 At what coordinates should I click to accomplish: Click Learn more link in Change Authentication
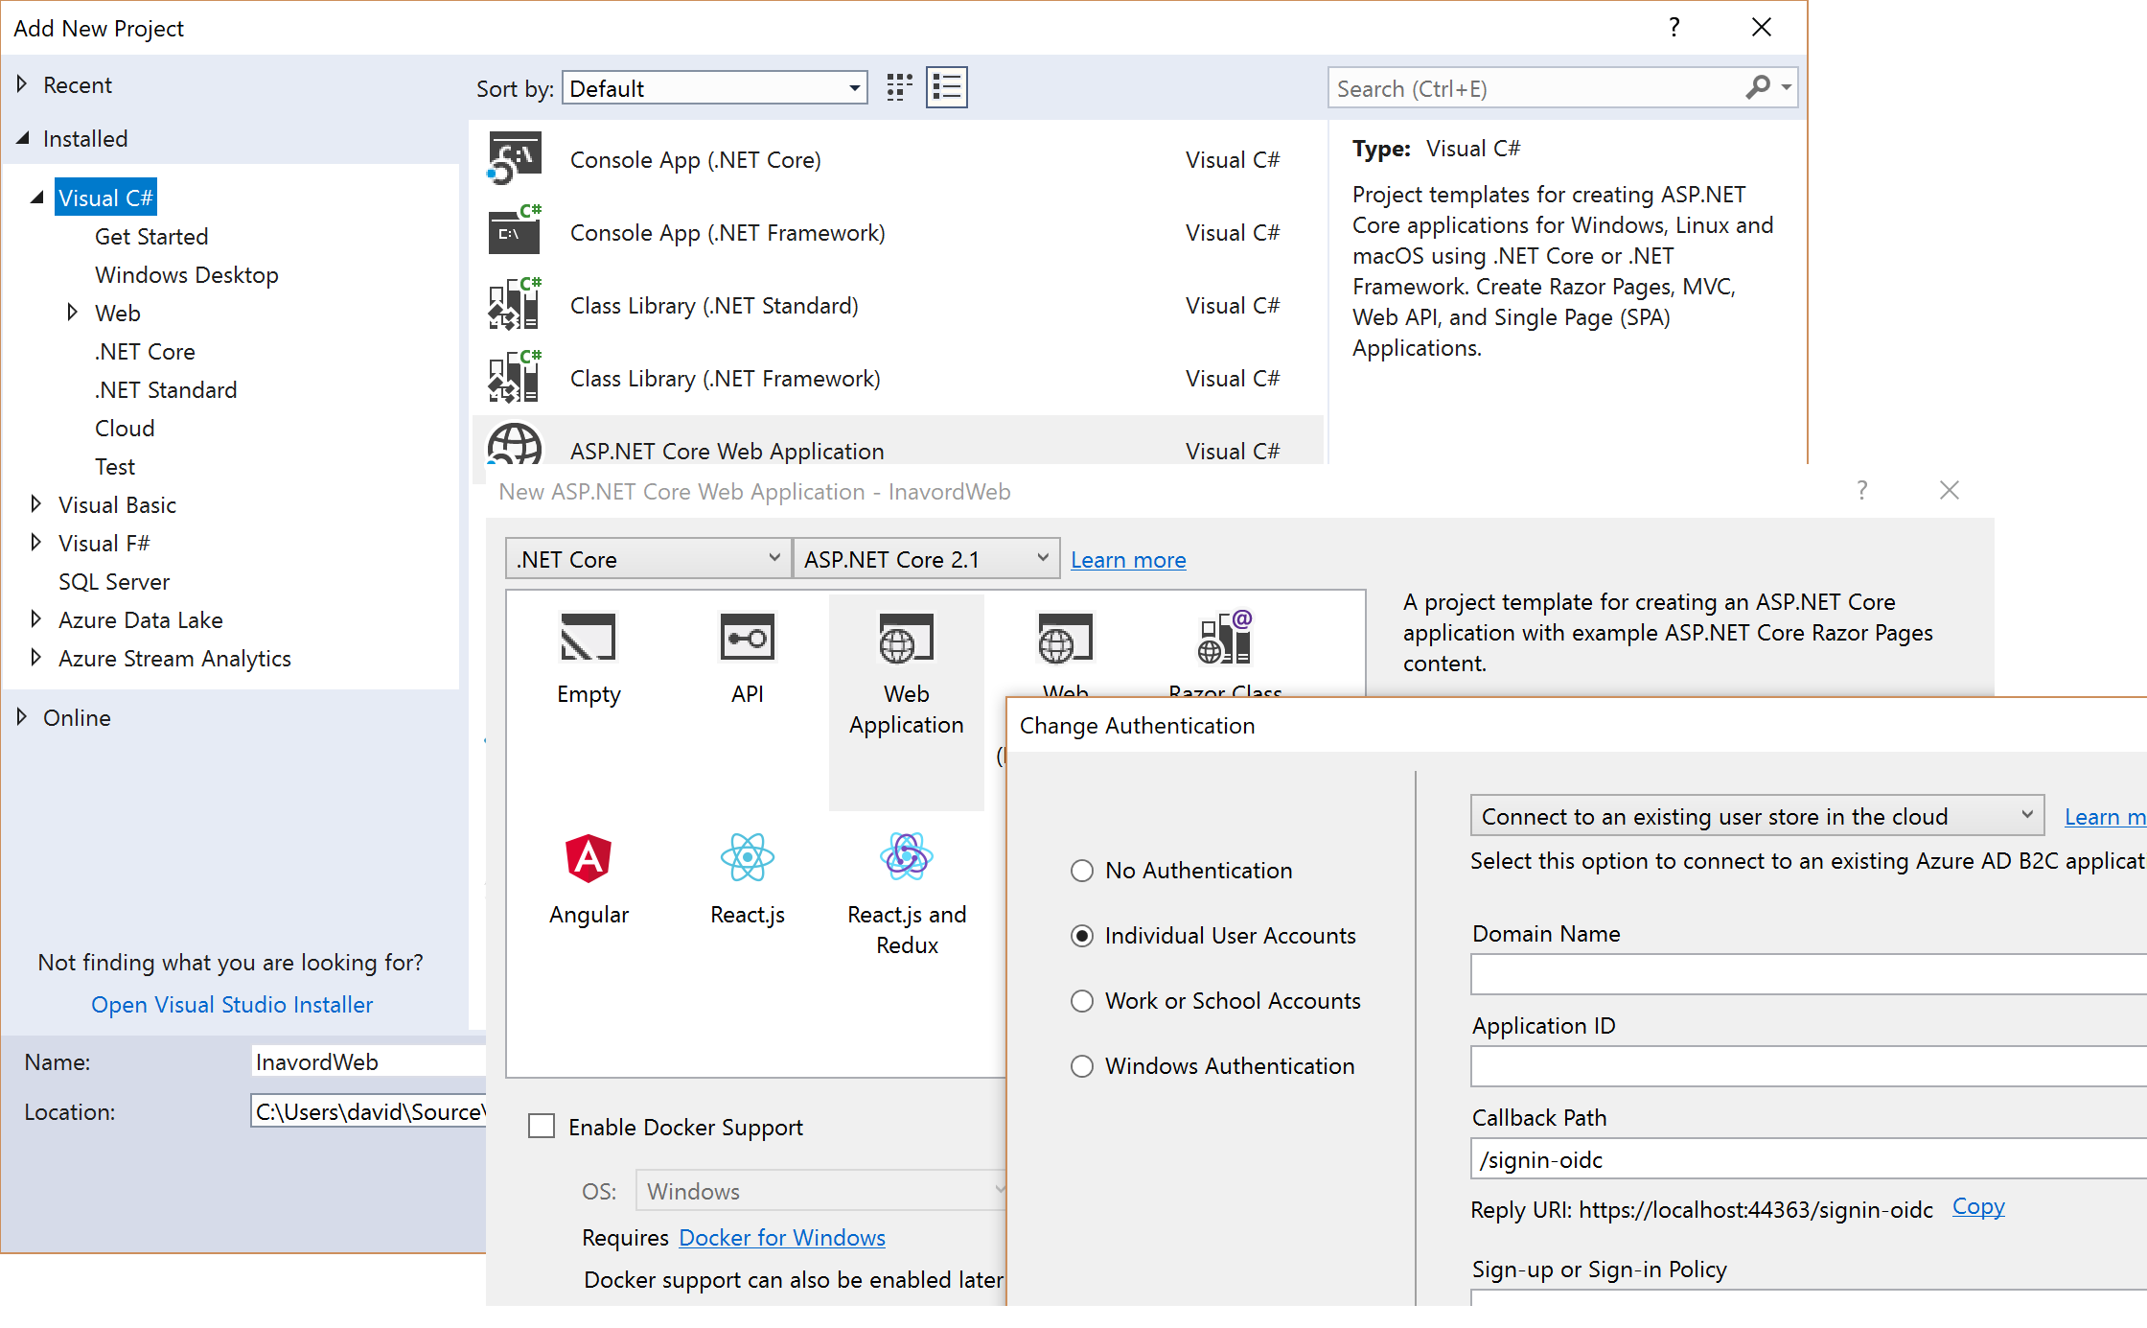pos(2105,816)
